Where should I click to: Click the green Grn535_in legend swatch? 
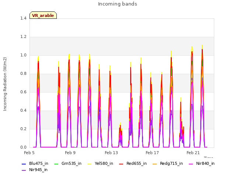tap(56, 164)
